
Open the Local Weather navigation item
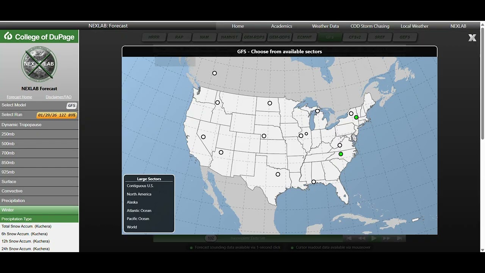[x=415, y=26]
